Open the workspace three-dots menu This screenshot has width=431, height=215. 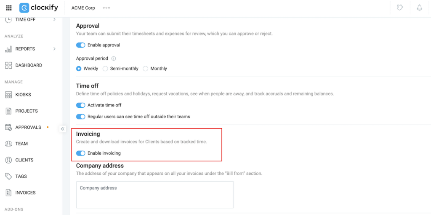click(106, 8)
